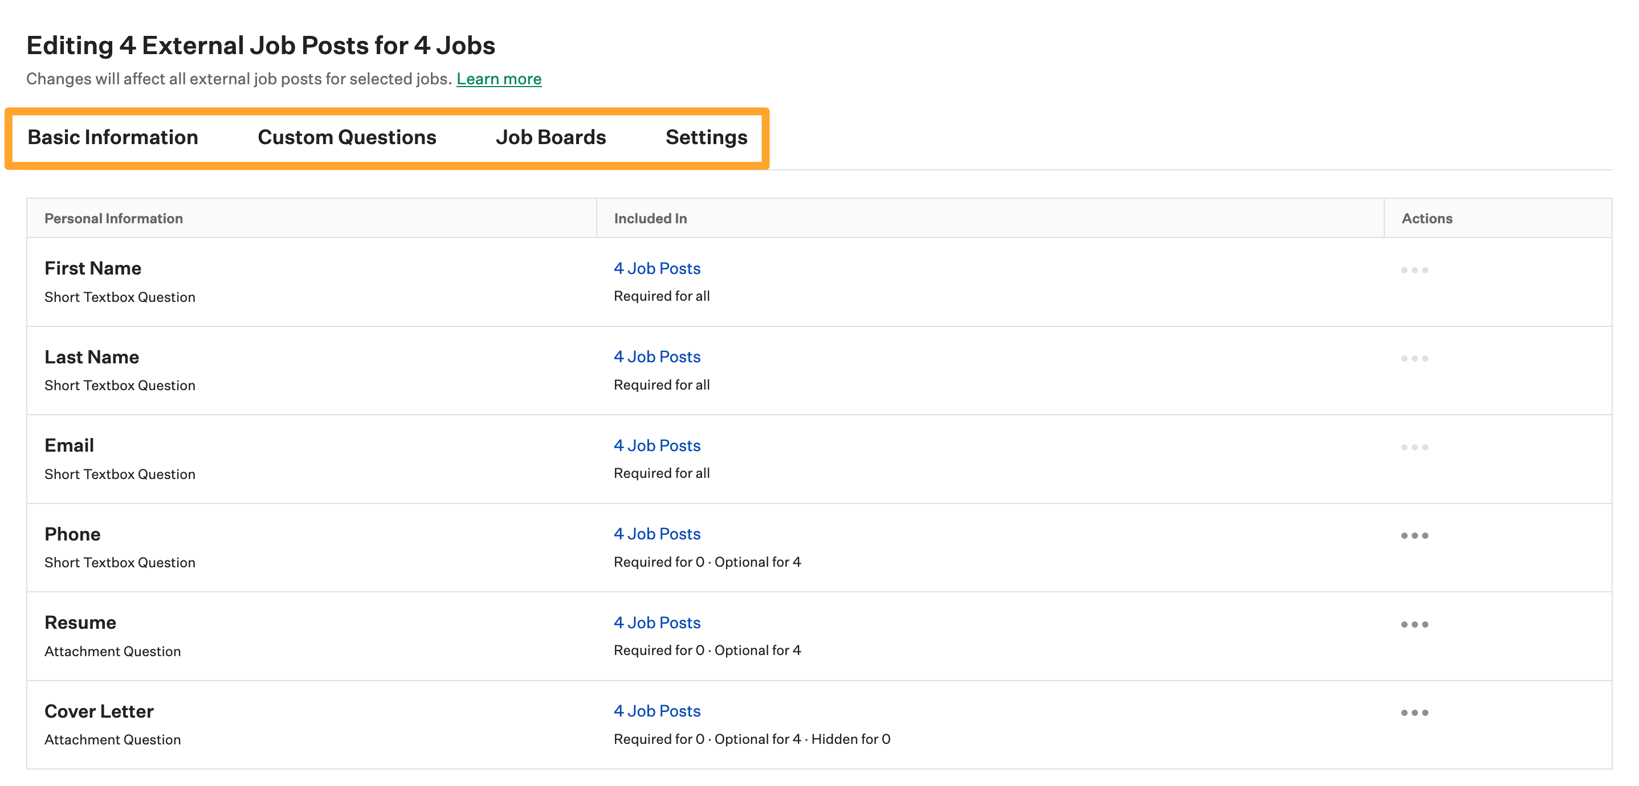Select the Phone question title

pyautogui.click(x=72, y=534)
